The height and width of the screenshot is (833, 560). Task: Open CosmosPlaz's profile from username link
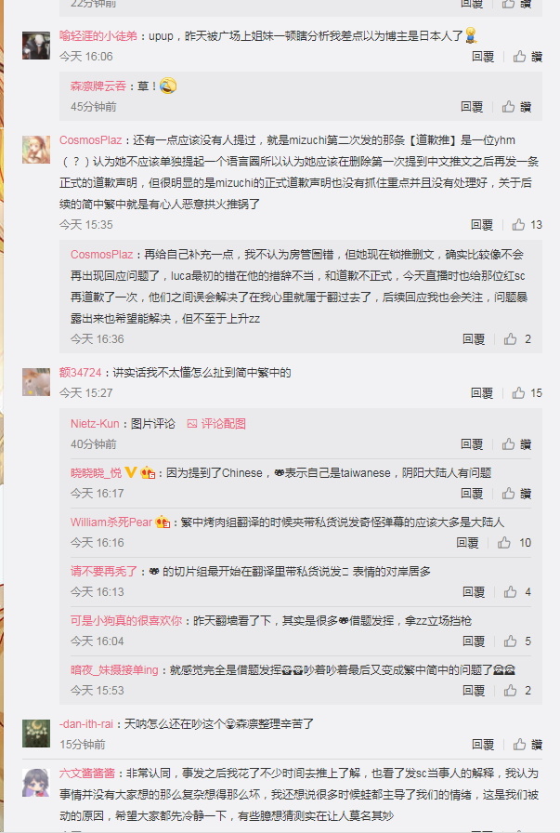tap(91, 140)
